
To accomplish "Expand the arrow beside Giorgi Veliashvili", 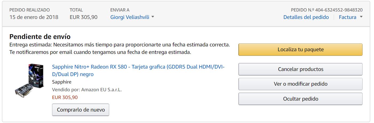I will click(153, 17).
